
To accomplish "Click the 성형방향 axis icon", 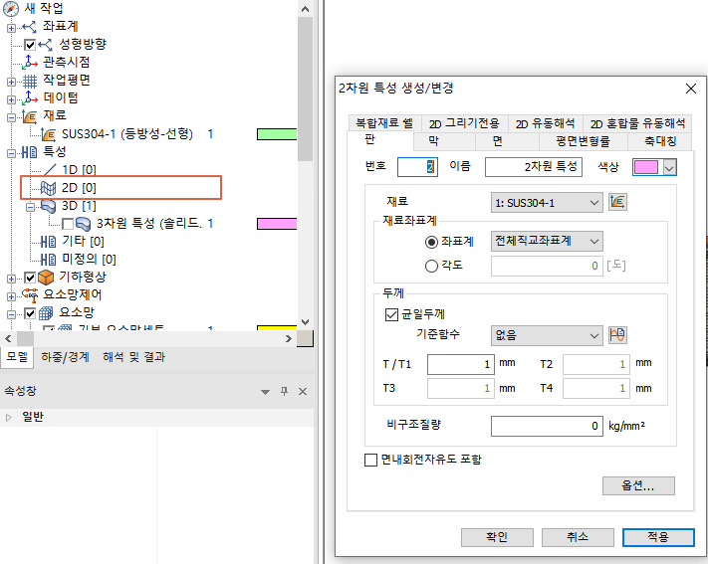I will 46,45.
